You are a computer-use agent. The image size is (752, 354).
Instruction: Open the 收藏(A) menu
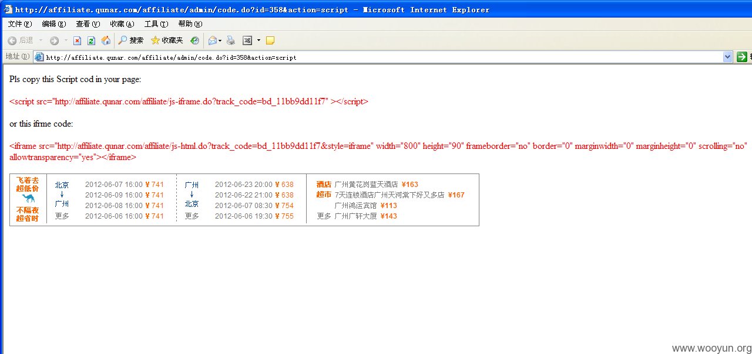(x=122, y=24)
